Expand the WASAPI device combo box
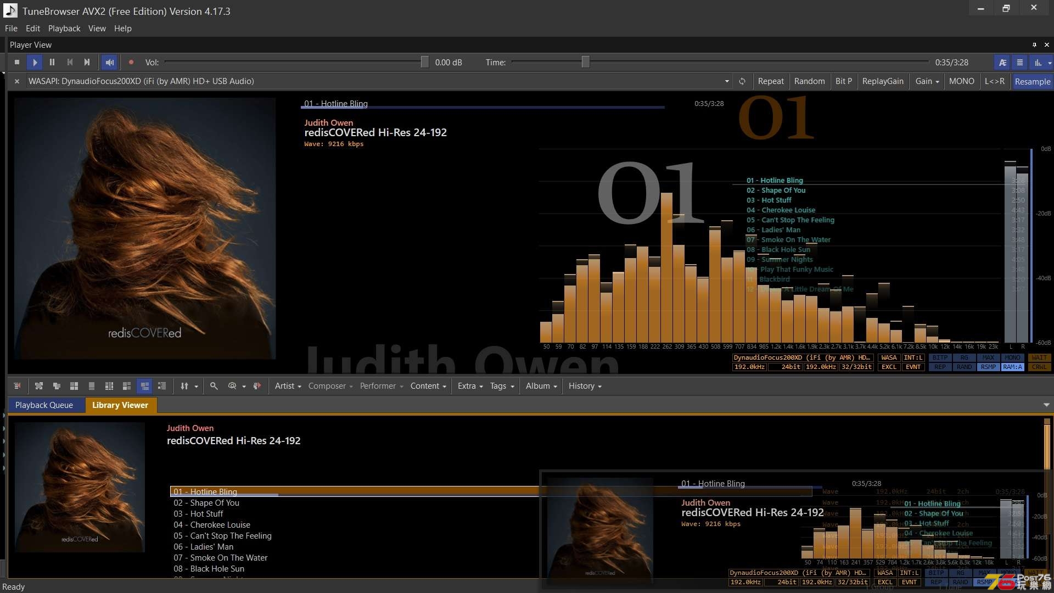Image resolution: width=1054 pixels, height=593 pixels. coord(727,81)
